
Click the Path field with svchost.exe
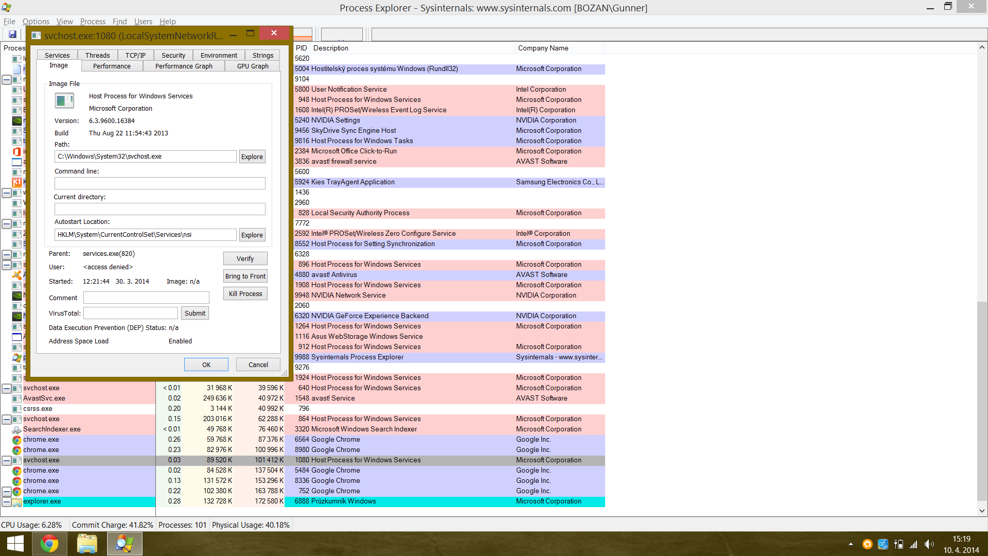pyautogui.click(x=146, y=157)
